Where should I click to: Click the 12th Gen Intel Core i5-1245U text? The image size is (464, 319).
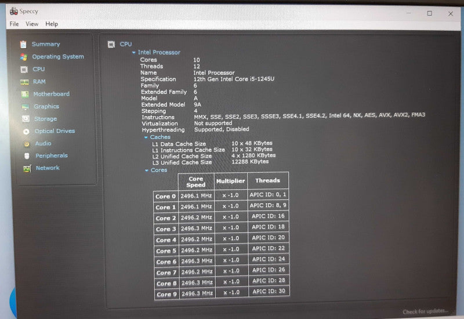[x=234, y=79]
